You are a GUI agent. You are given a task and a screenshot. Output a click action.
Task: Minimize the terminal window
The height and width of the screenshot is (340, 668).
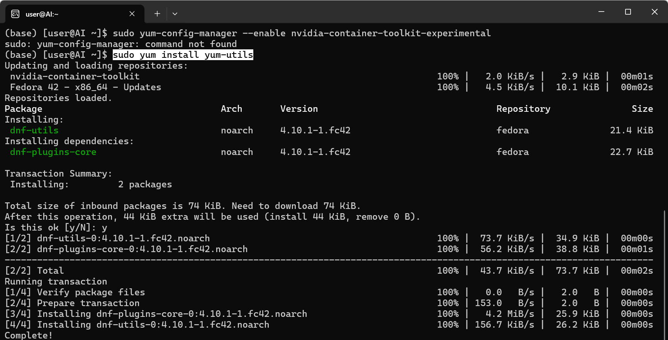[x=601, y=12]
